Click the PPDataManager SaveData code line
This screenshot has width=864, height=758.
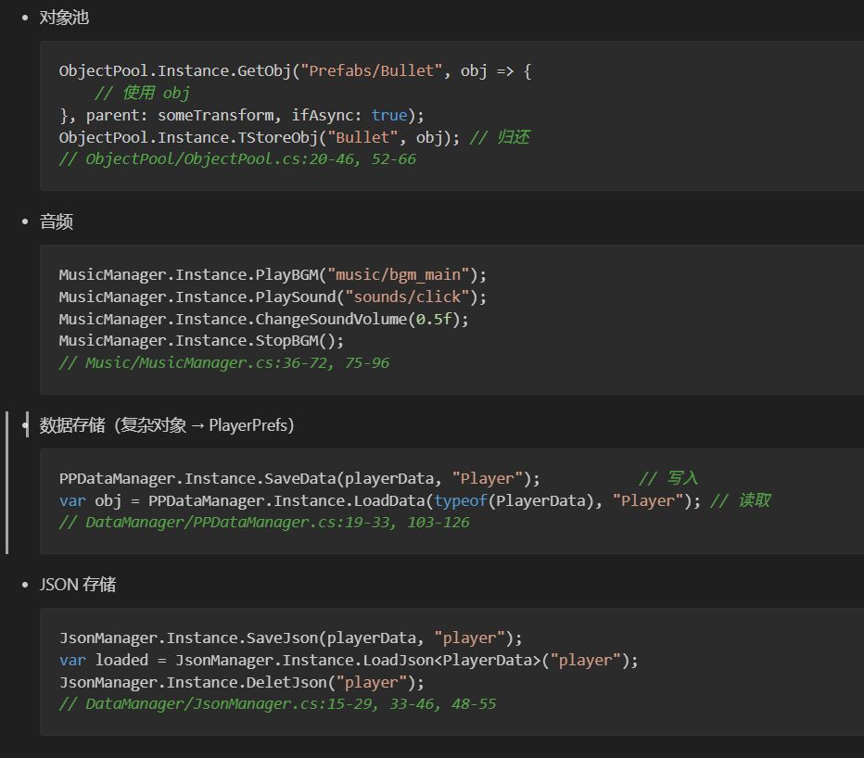pos(299,478)
